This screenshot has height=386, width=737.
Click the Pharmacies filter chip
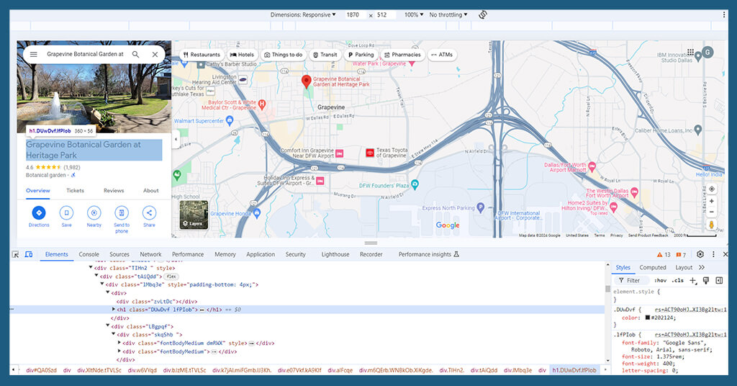(x=402, y=55)
